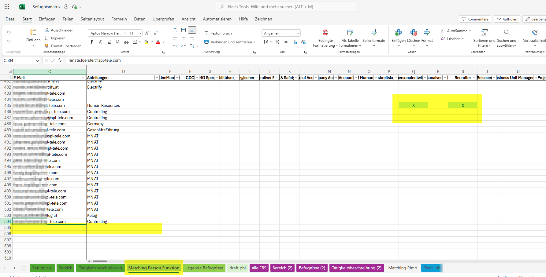Click the text orientation icon
The image size is (546, 277).
pyautogui.click(x=192, y=46)
